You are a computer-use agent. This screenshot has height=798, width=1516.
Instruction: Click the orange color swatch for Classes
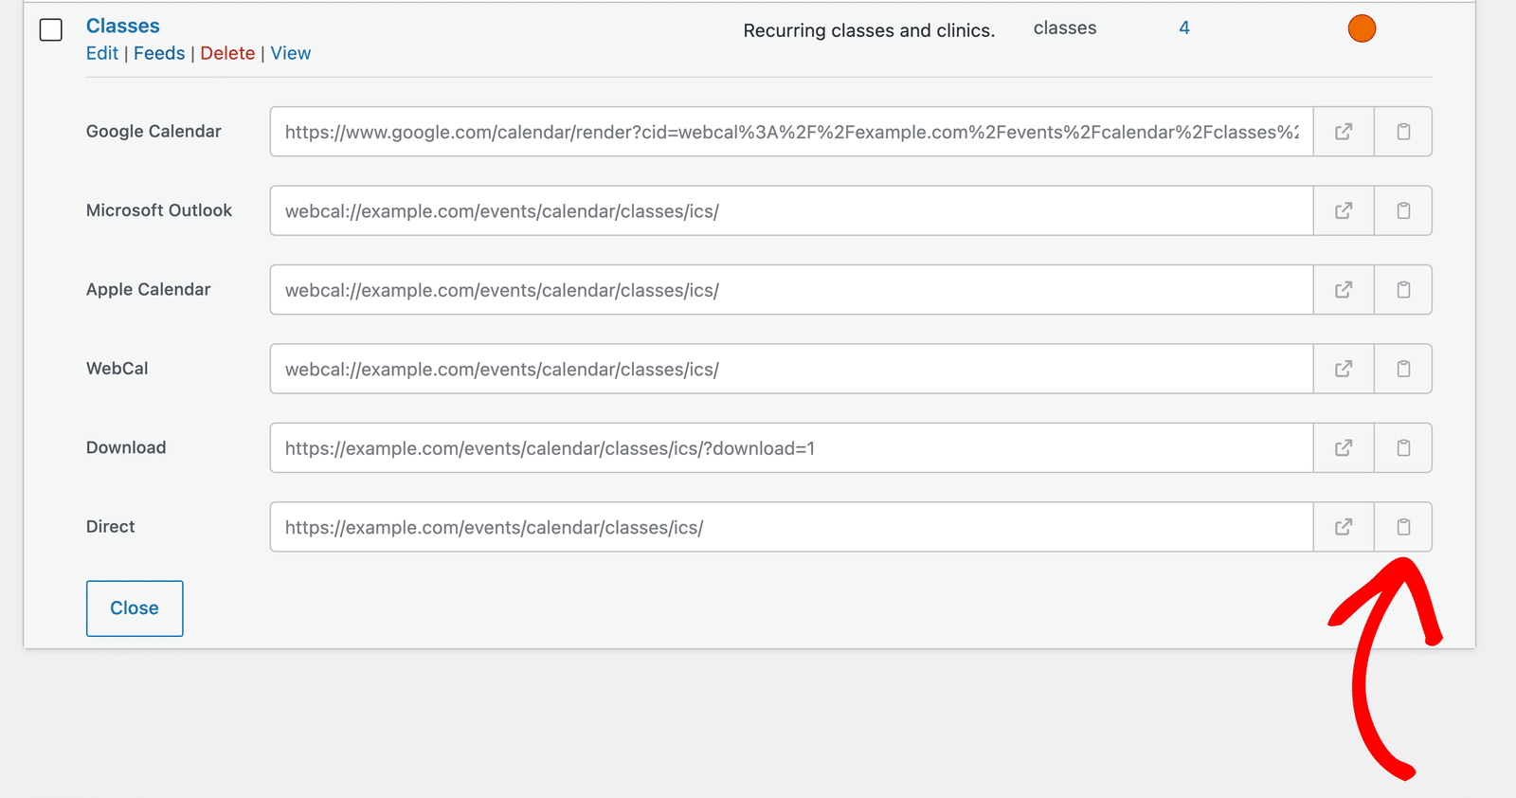1362,28
